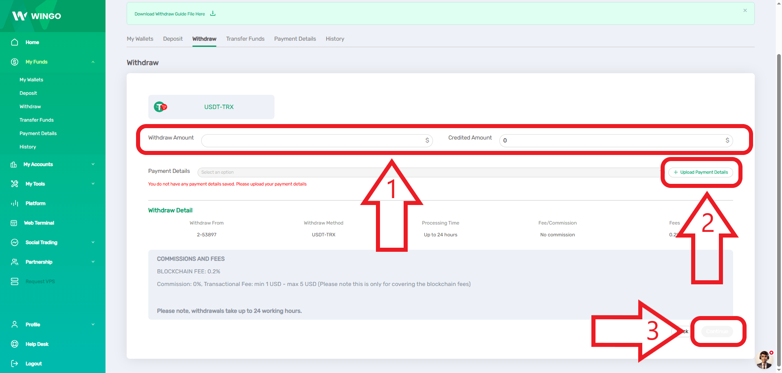Open Withdraw in sidebar submenu
The width and height of the screenshot is (782, 373).
(x=30, y=107)
